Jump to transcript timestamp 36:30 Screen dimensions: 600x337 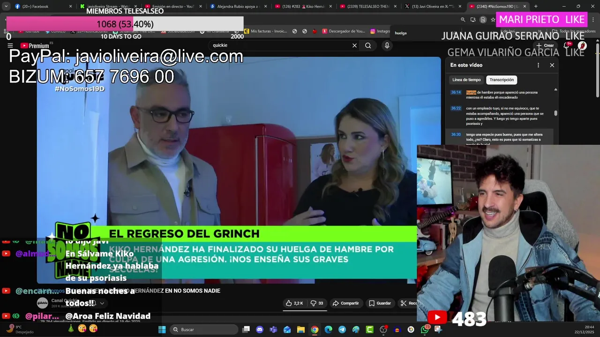pos(456,134)
